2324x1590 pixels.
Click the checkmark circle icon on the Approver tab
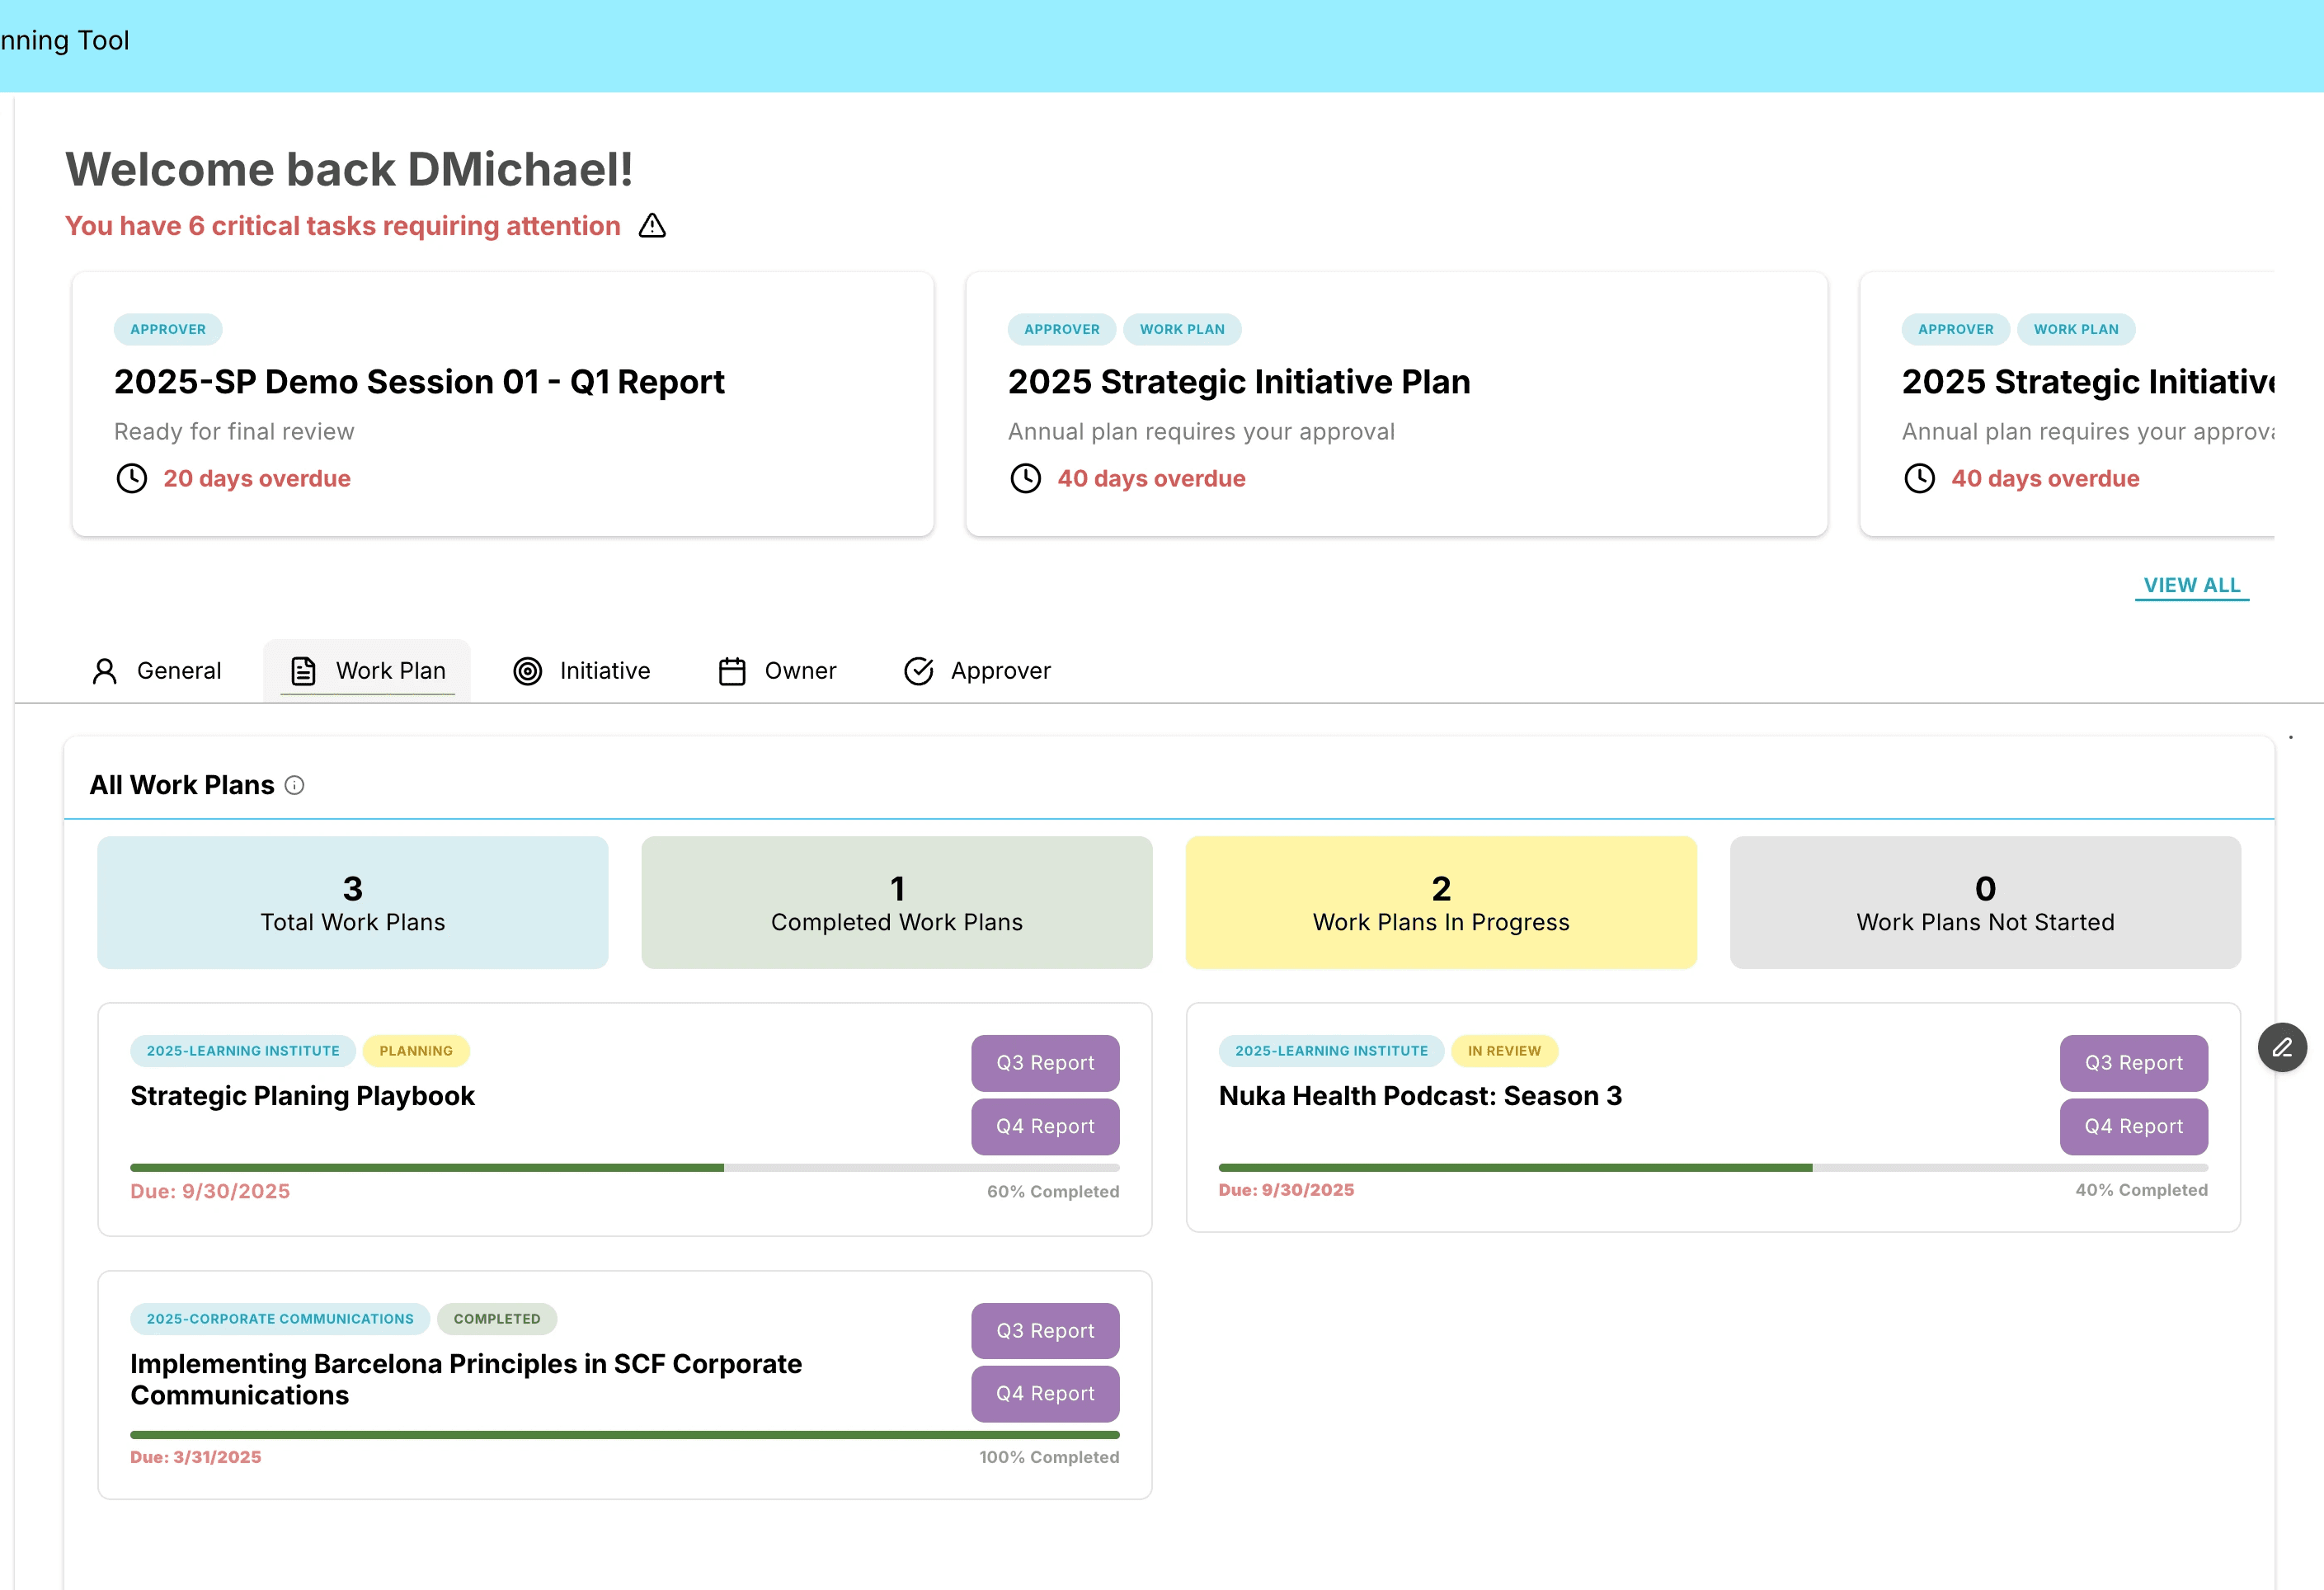[x=918, y=671]
